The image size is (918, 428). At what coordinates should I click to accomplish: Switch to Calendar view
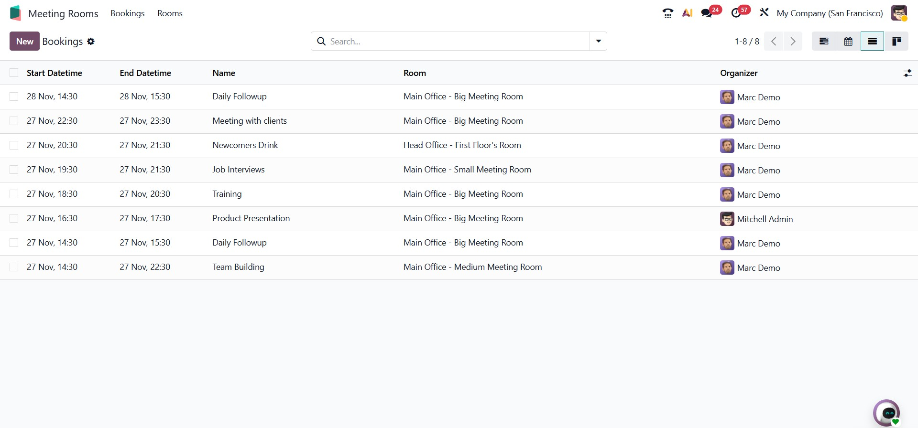tap(848, 42)
